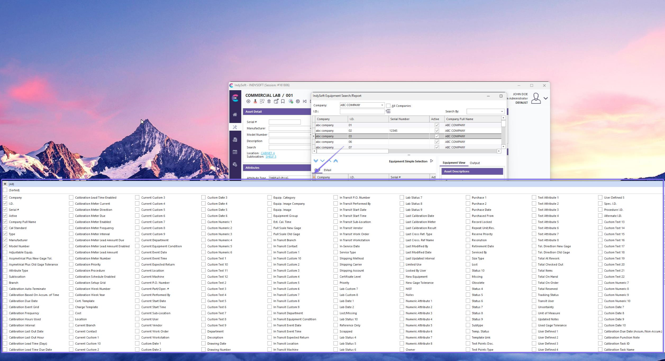Switch to the EMail tab

coord(327,170)
